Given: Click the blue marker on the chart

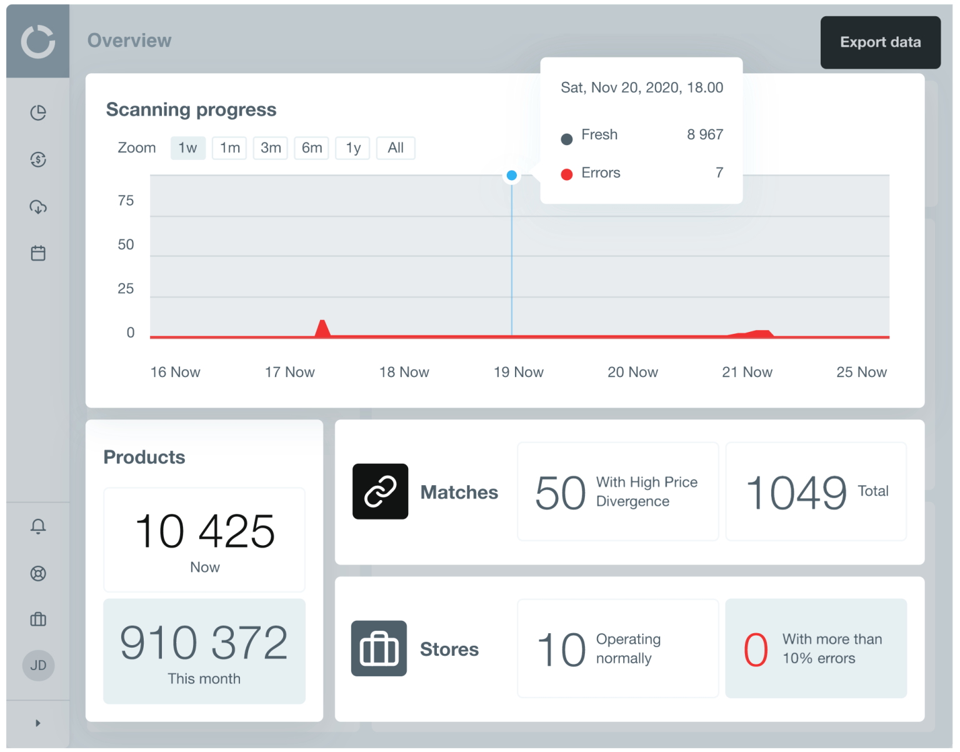Looking at the screenshot, I should [x=511, y=176].
